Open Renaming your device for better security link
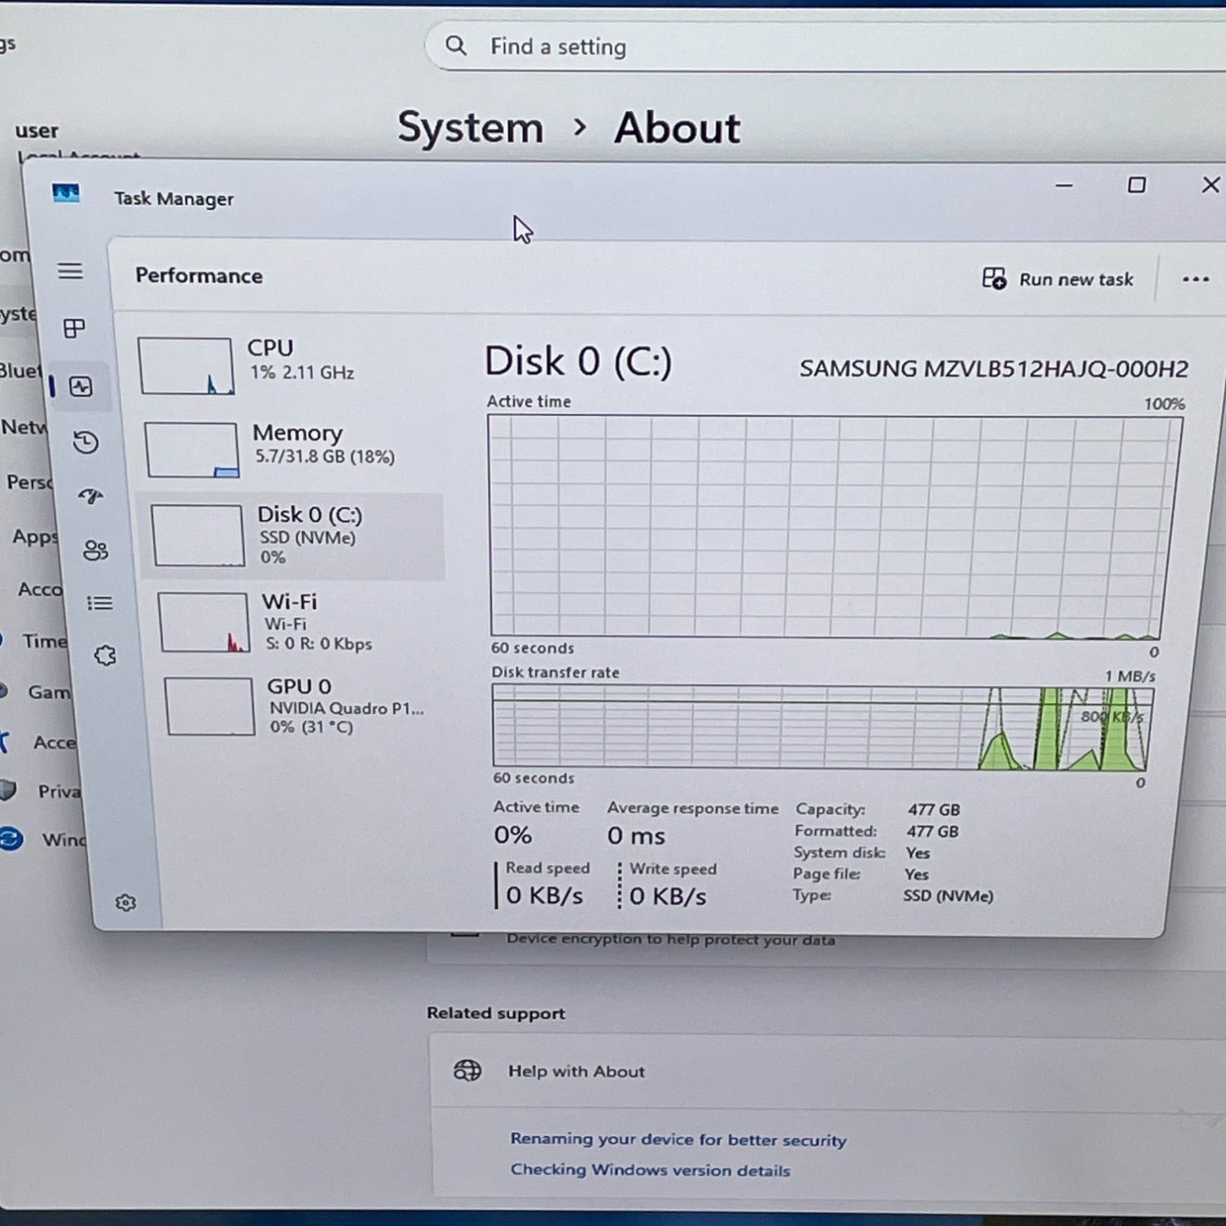The width and height of the screenshot is (1226, 1226). 678,1139
